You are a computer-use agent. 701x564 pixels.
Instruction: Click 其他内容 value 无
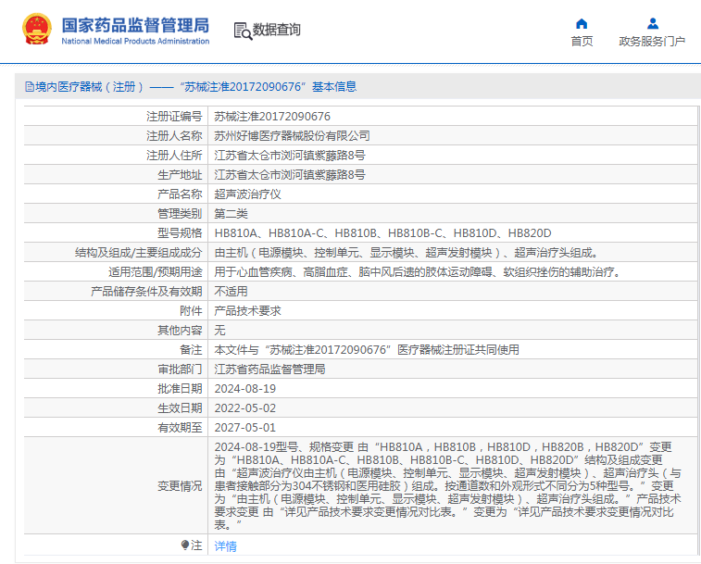click(219, 331)
